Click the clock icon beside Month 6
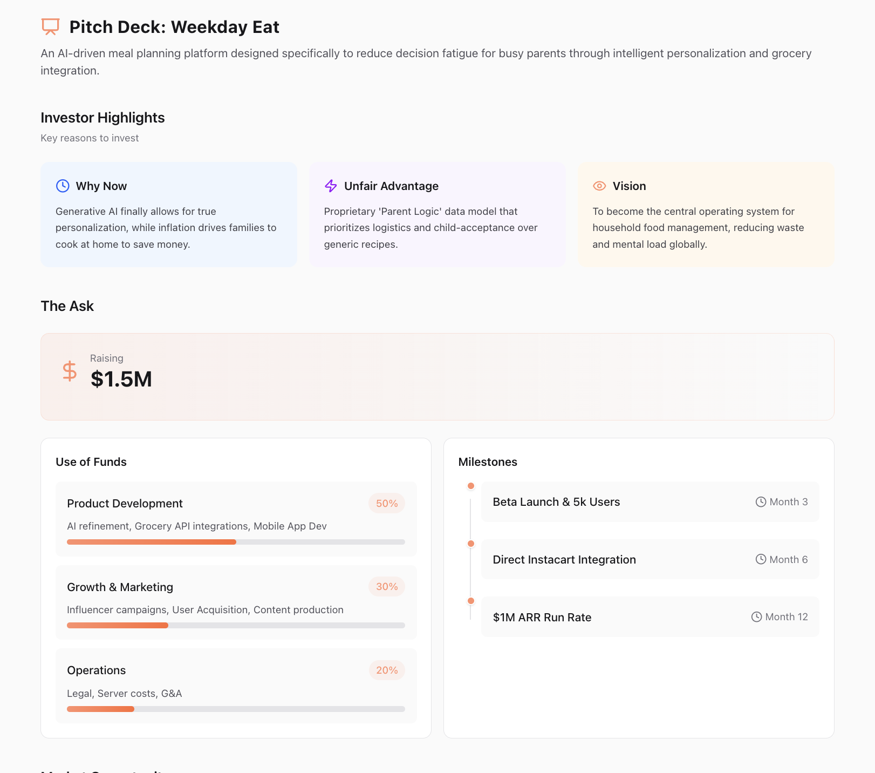This screenshot has width=875, height=773. [x=761, y=559]
